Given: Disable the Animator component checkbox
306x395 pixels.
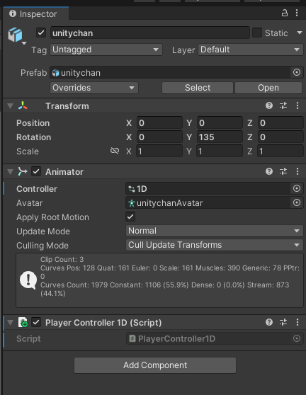Looking at the screenshot, I should 36,171.
